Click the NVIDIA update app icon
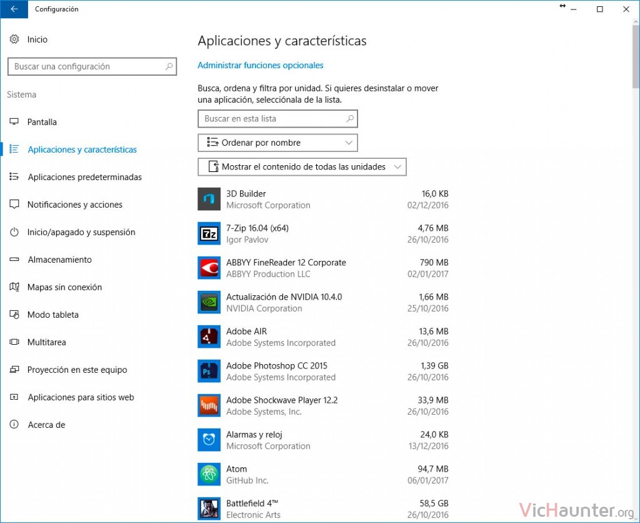Image resolution: width=640 pixels, height=523 pixels. click(x=209, y=302)
